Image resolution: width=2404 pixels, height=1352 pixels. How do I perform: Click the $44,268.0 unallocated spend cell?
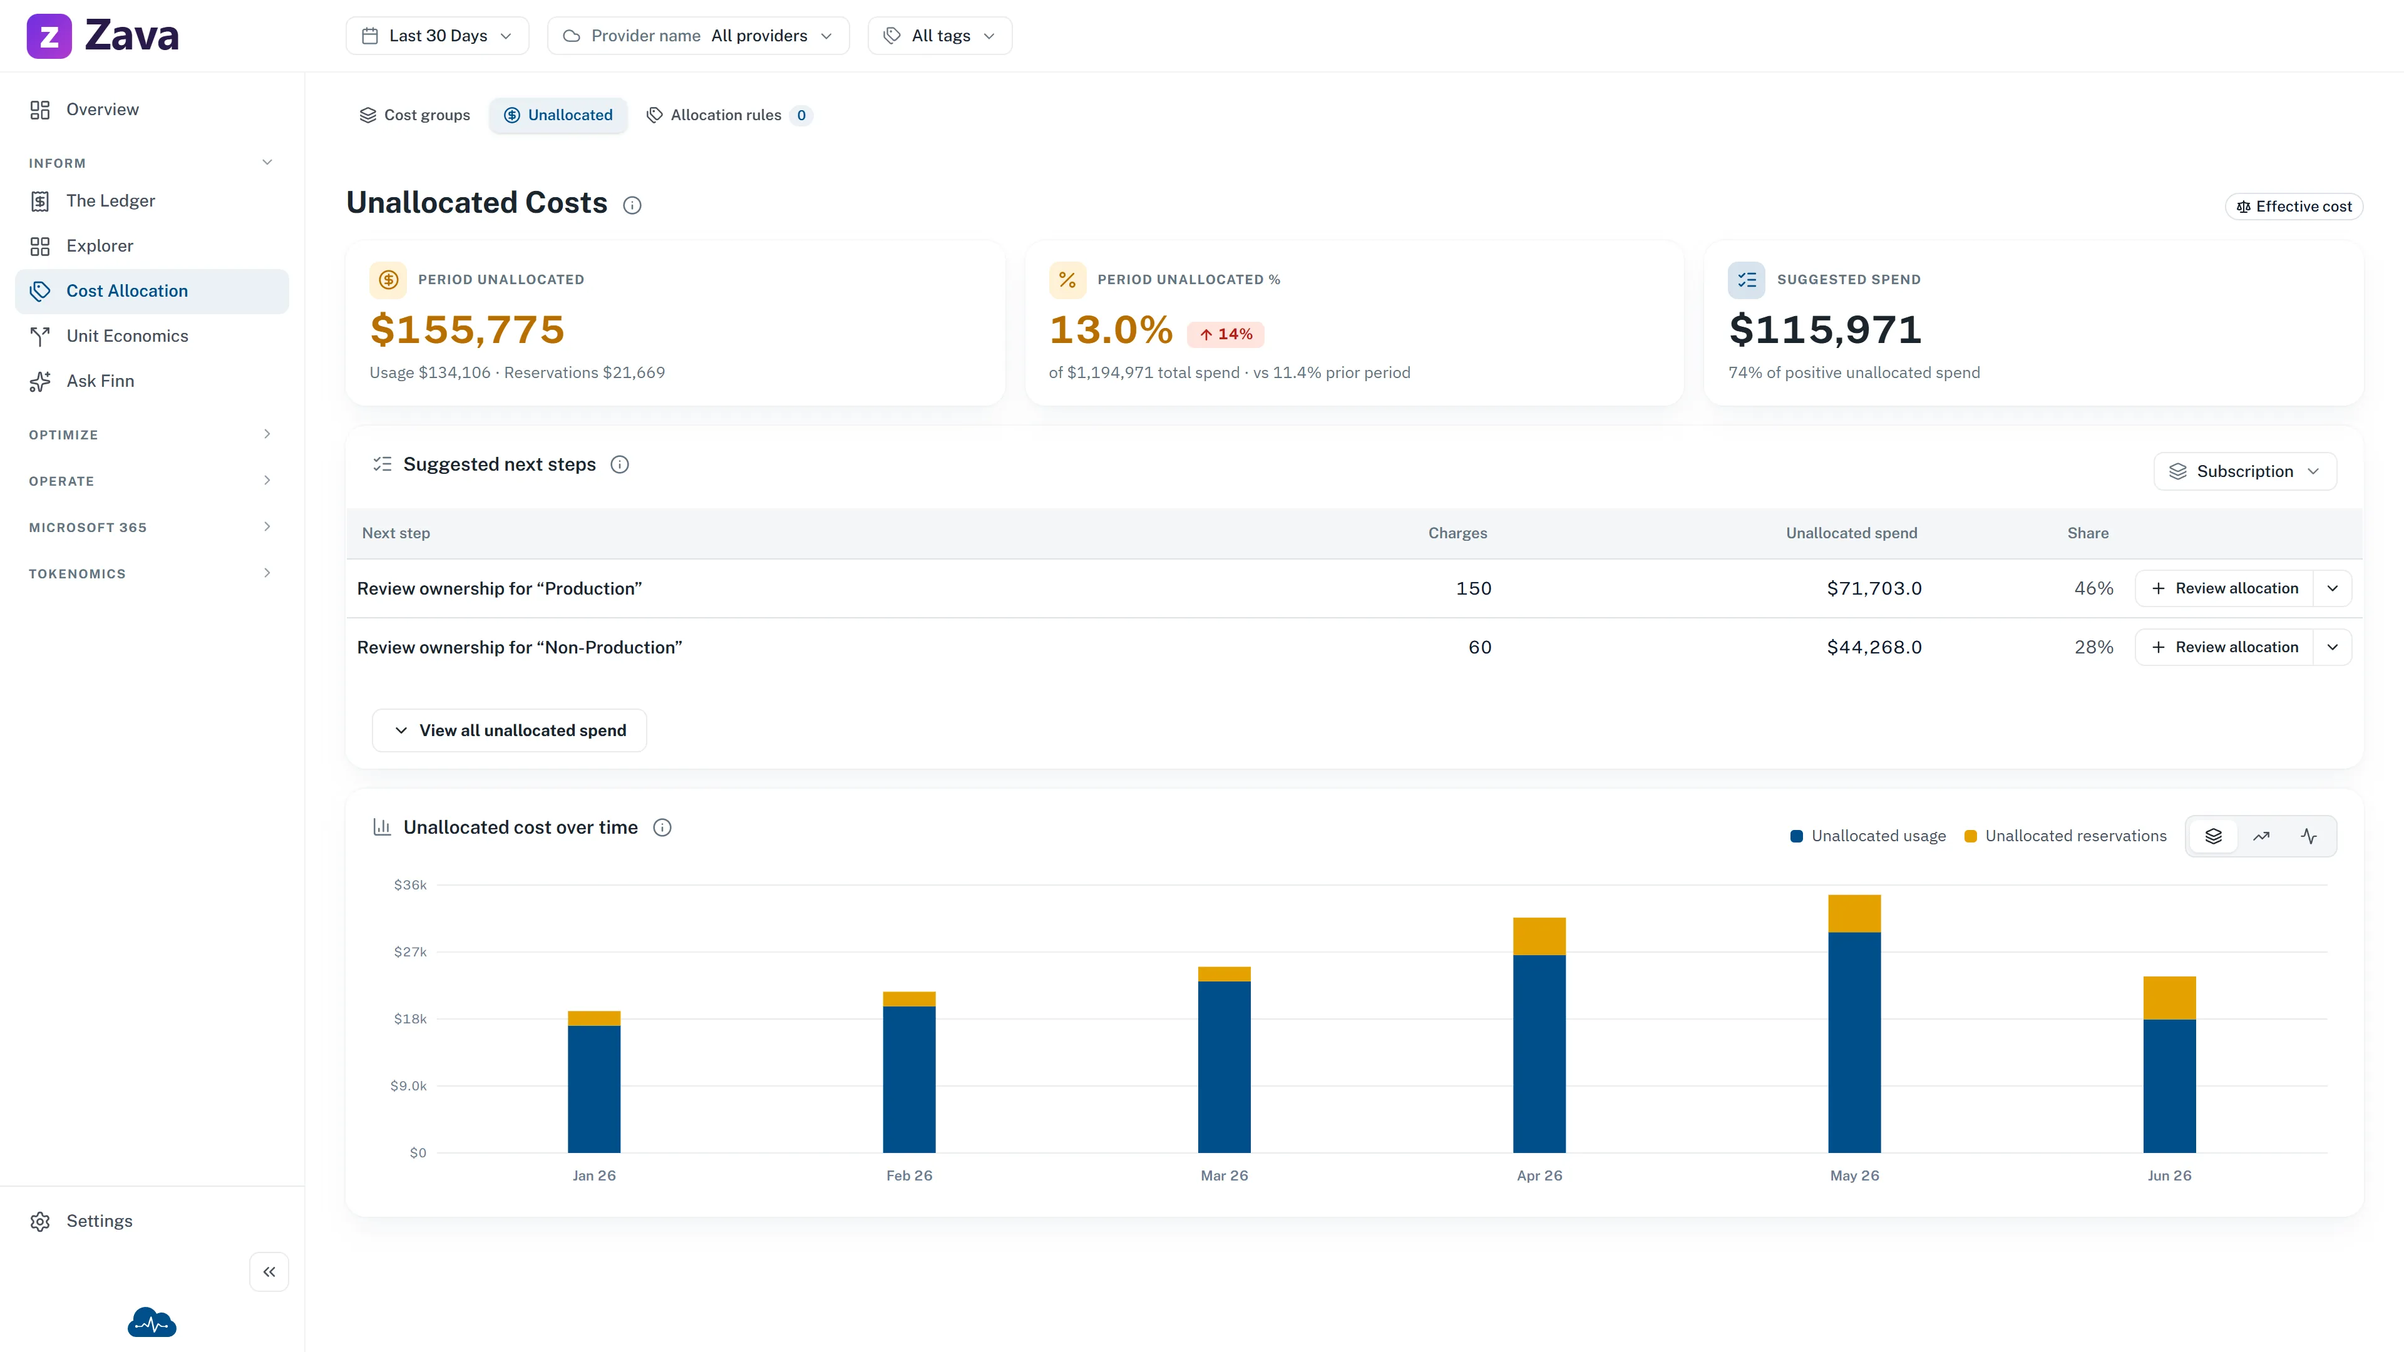(1874, 648)
